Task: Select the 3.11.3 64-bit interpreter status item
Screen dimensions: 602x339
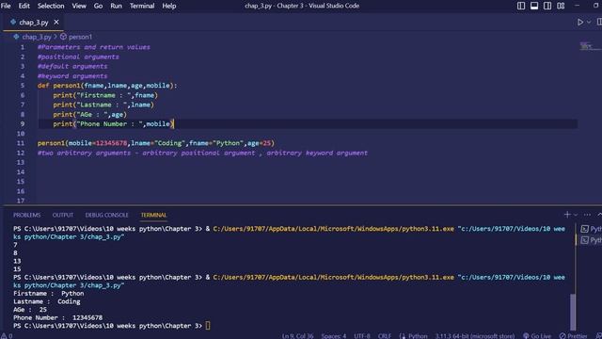Action: click(x=474, y=336)
